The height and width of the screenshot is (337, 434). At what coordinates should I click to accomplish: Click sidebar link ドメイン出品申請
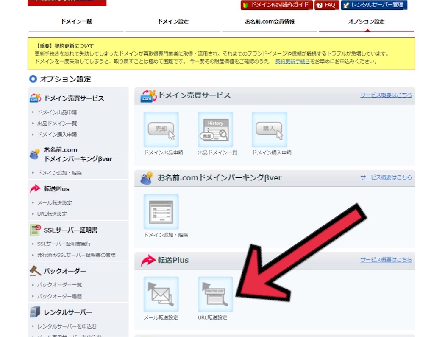tap(57, 112)
